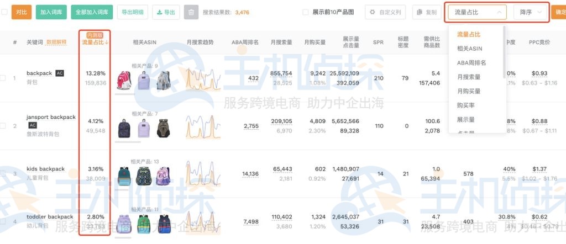Click ABA rank 14,136 in kids backpack row
566x244 pixels.
(250, 174)
